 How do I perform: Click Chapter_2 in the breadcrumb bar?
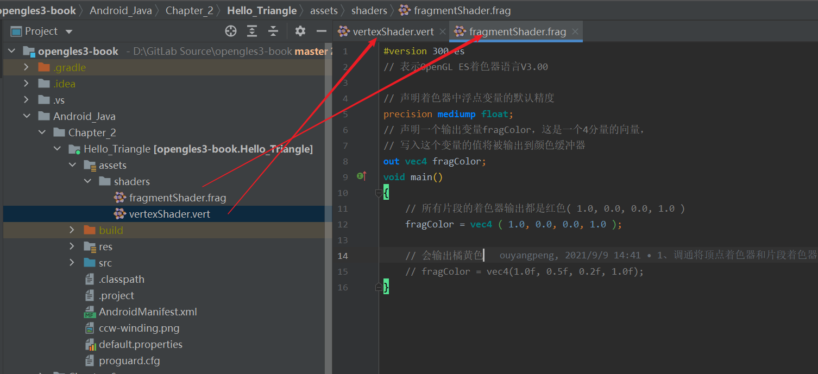(x=189, y=10)
